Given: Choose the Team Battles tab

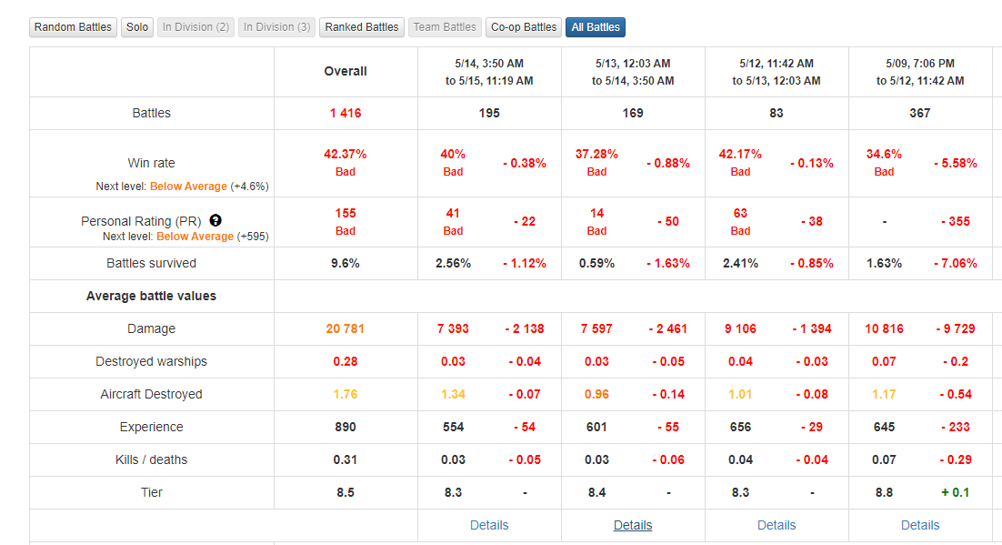Looking at the screenshot, I should pyautogui.click(x=445, y=27).
